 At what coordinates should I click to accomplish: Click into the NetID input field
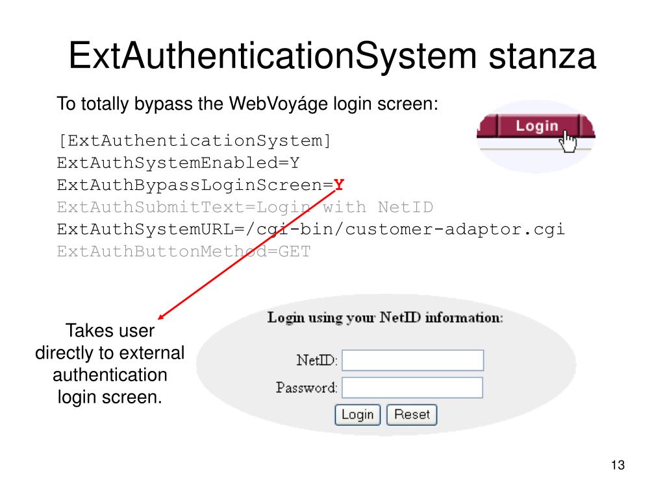[412, 360]
